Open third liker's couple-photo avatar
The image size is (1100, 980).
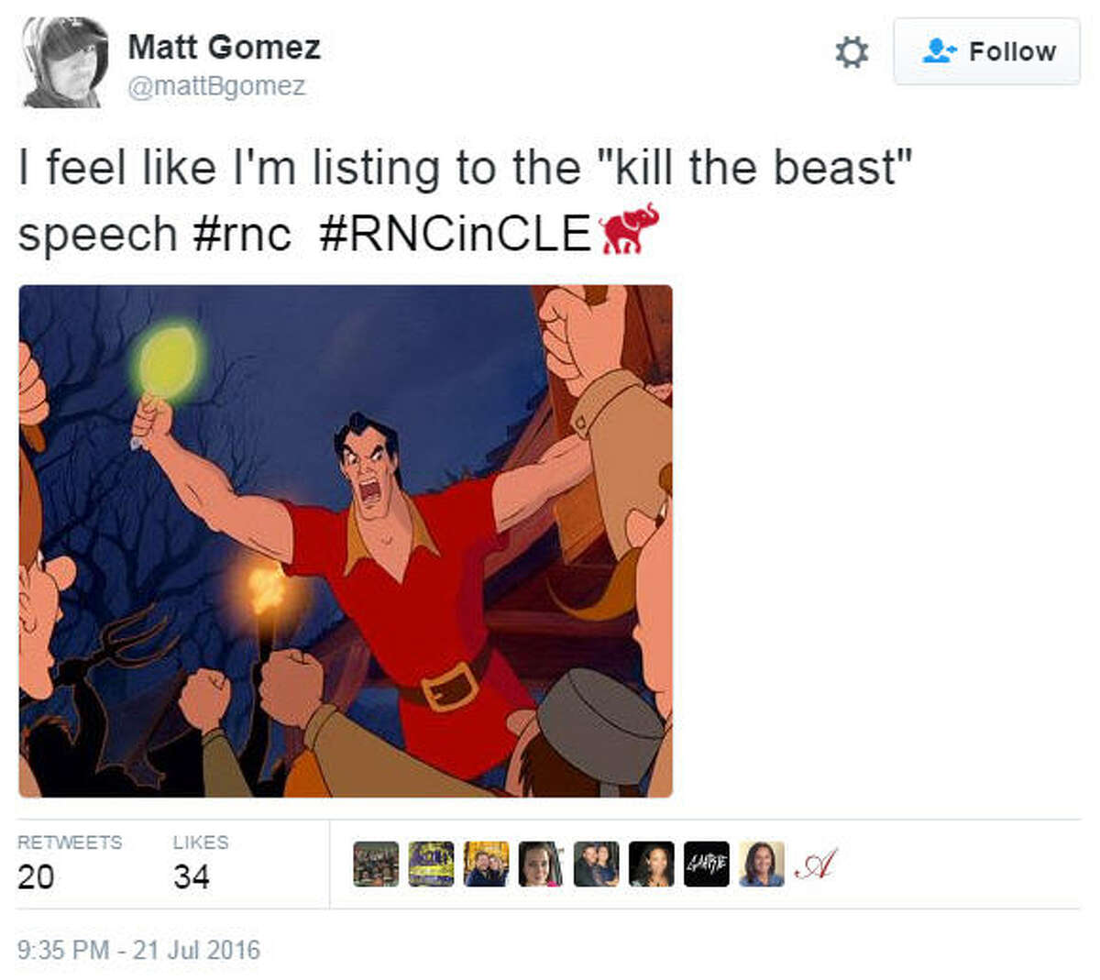(486, 864)
